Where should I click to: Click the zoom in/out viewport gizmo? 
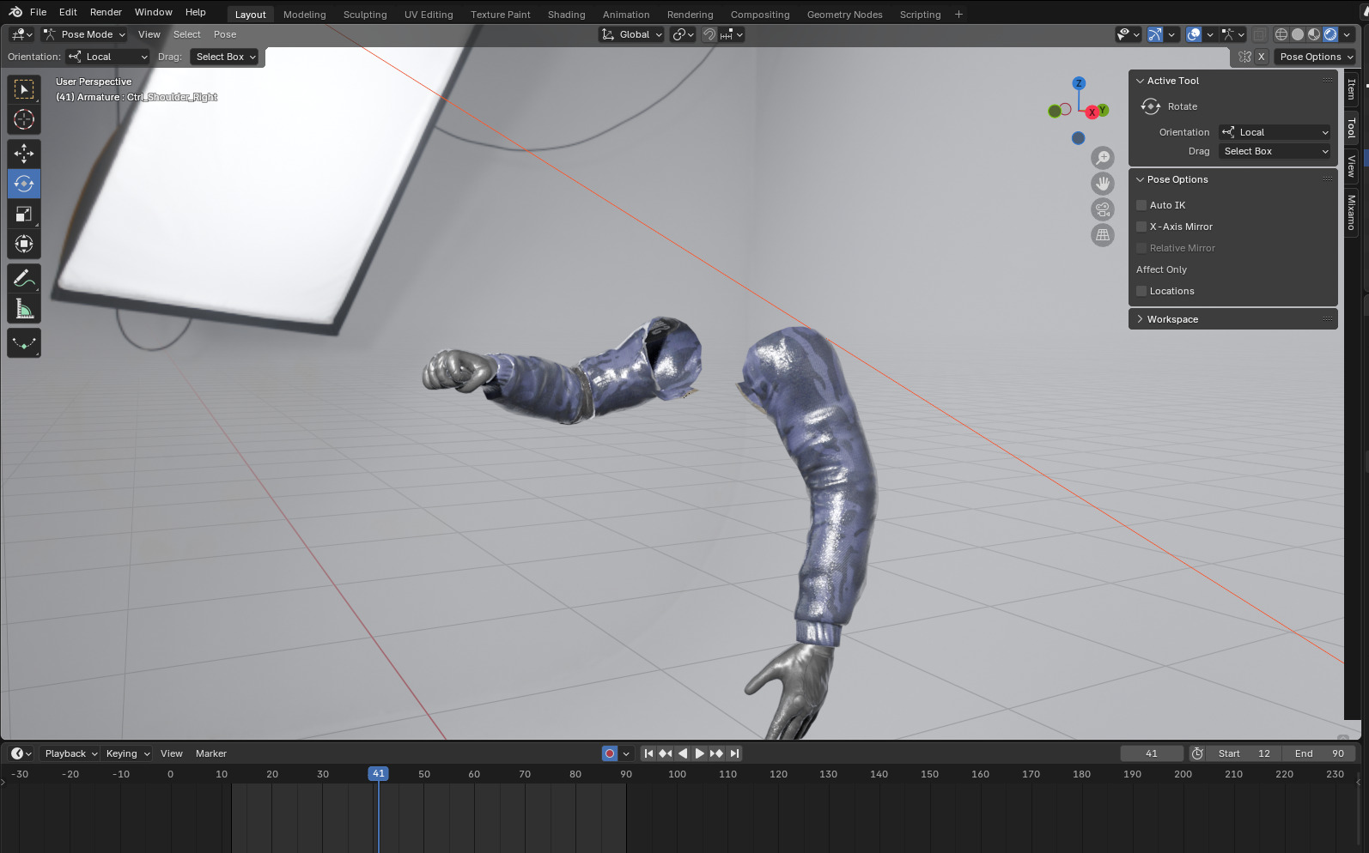point(1103,158)
